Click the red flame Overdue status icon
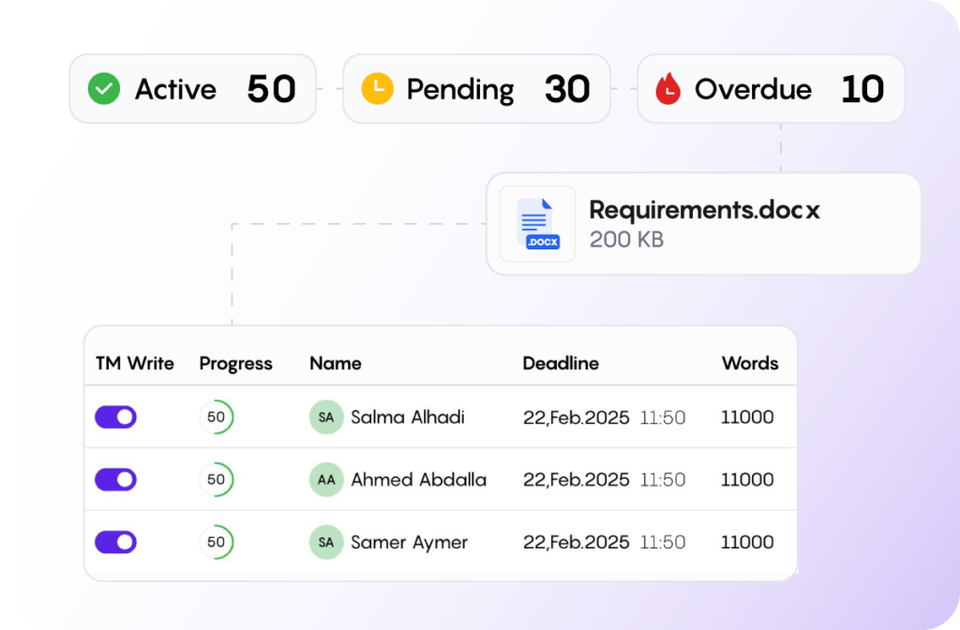 coord(667,89)
